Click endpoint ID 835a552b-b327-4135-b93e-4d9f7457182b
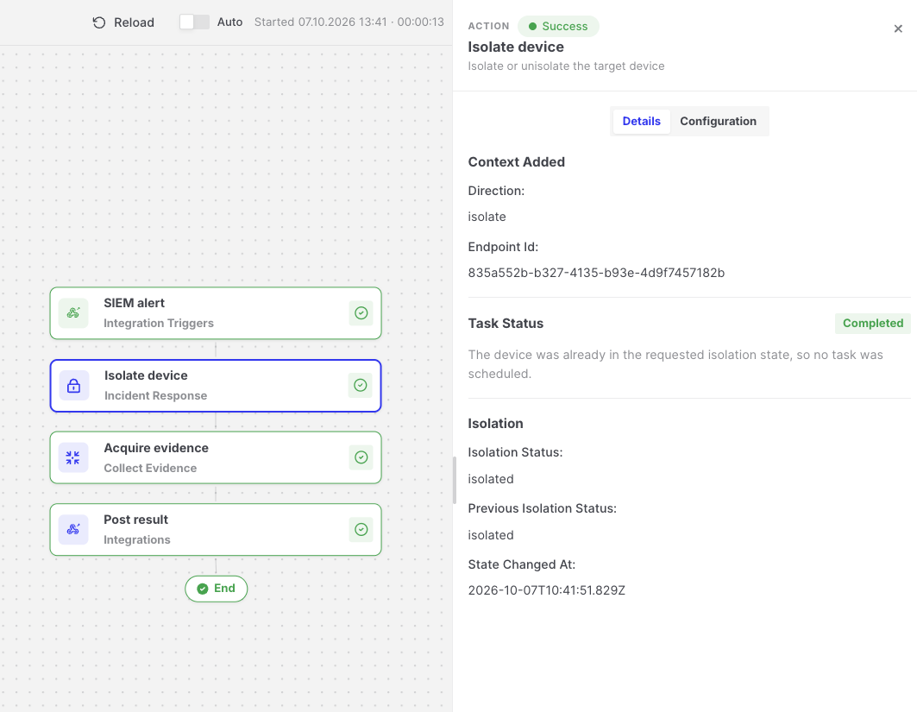917x712 pixels. coord(596,273)
